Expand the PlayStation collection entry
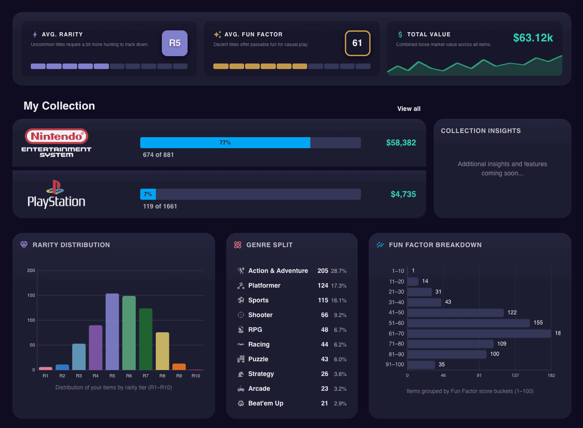The image size is (583, 428). (219, 194)
